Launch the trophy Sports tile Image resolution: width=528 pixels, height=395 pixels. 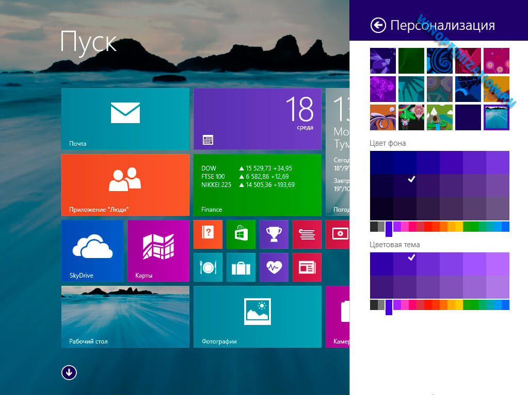(274, 234)
